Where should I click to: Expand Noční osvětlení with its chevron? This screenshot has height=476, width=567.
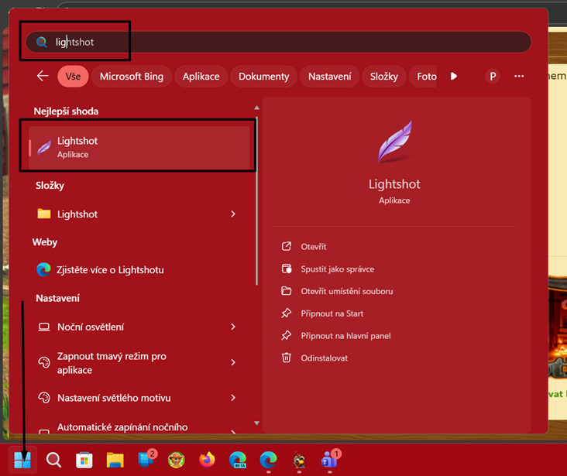[233, 327]
